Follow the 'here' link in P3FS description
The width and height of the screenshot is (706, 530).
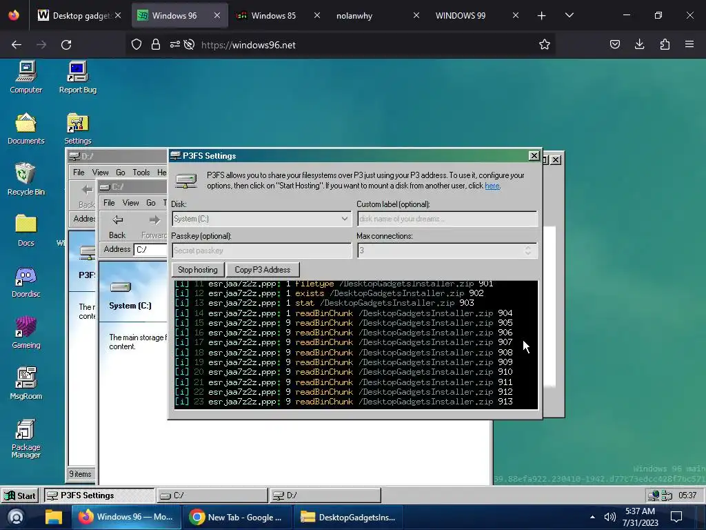click(492, 186)
